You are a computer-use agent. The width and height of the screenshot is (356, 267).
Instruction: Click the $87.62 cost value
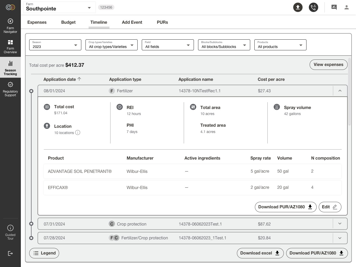coord(264,224)
